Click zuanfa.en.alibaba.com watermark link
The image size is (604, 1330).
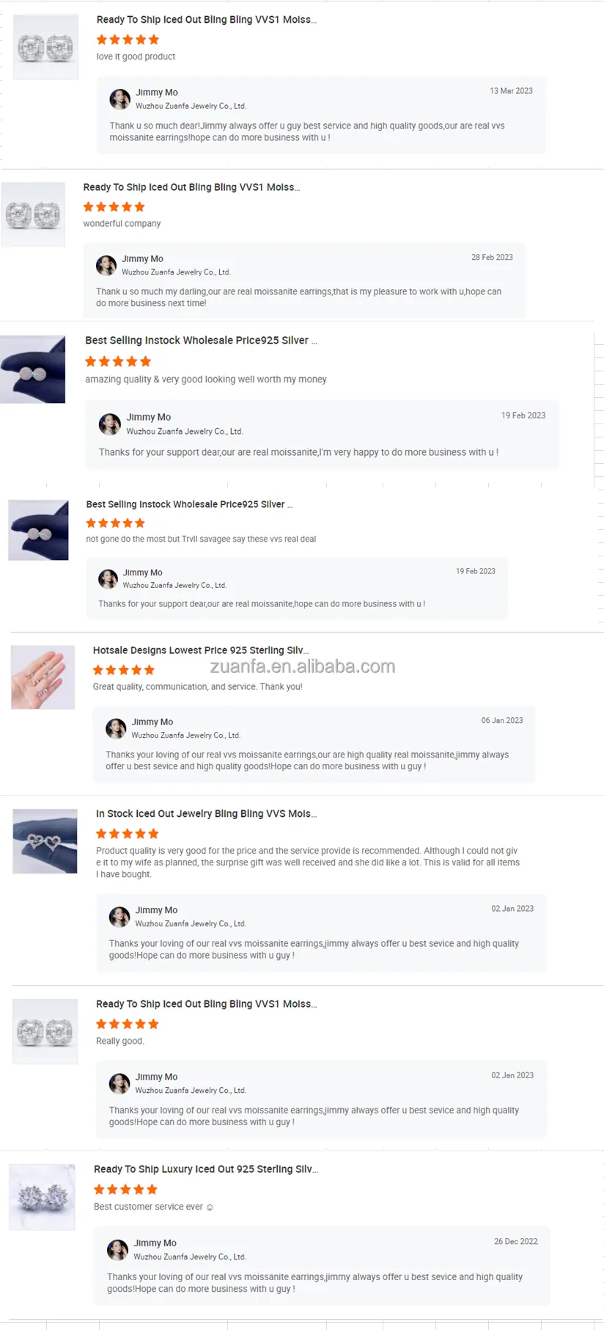303,666
